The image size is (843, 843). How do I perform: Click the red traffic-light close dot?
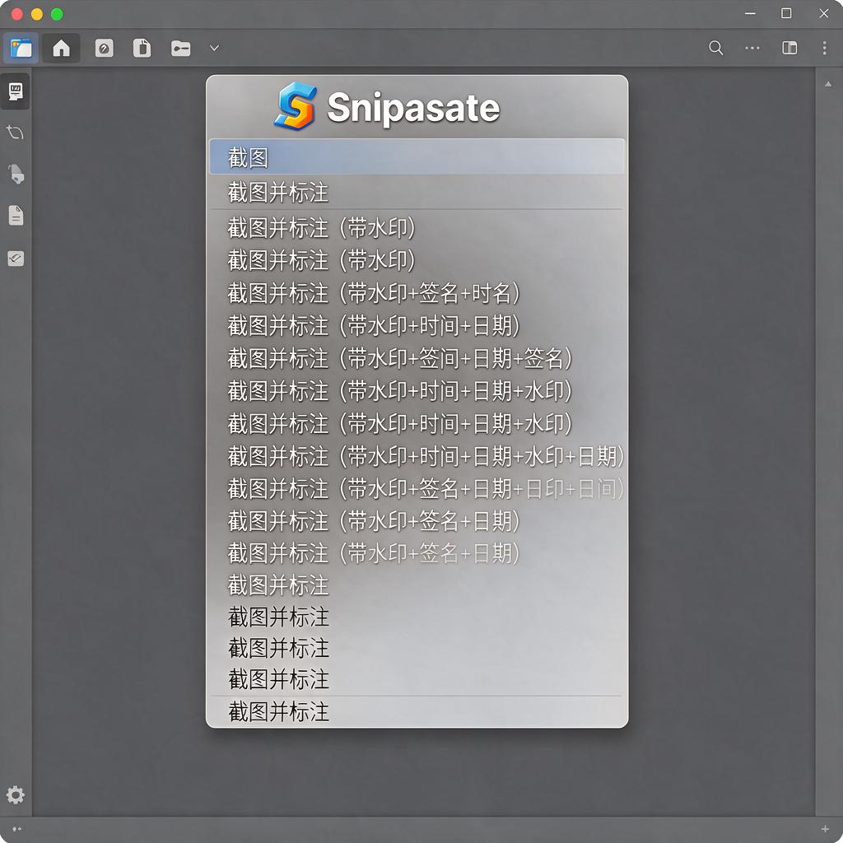point(16,14)
